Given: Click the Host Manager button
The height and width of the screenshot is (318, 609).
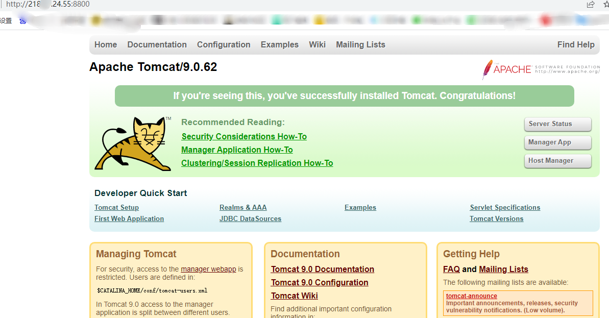Looking at the screenshot, I should (558, 161).
